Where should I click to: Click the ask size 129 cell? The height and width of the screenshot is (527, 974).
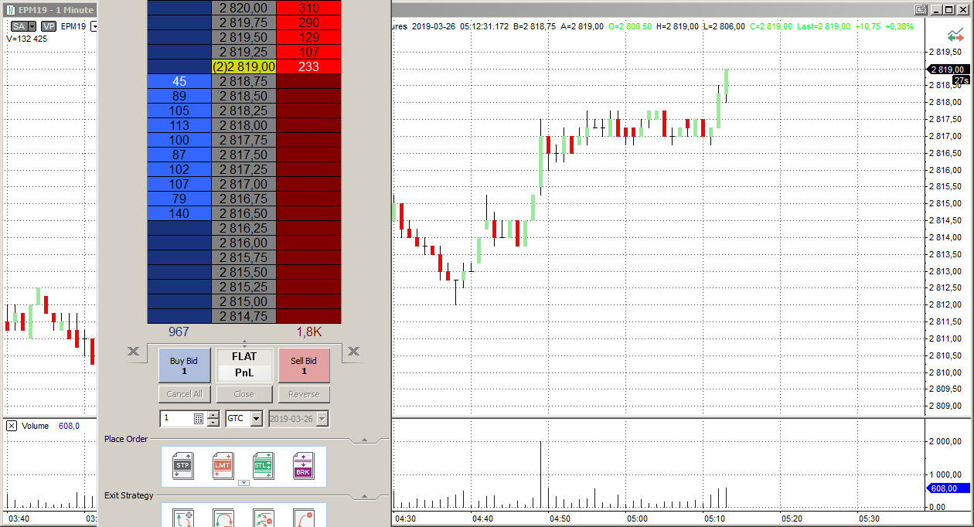tap(308, 38)
